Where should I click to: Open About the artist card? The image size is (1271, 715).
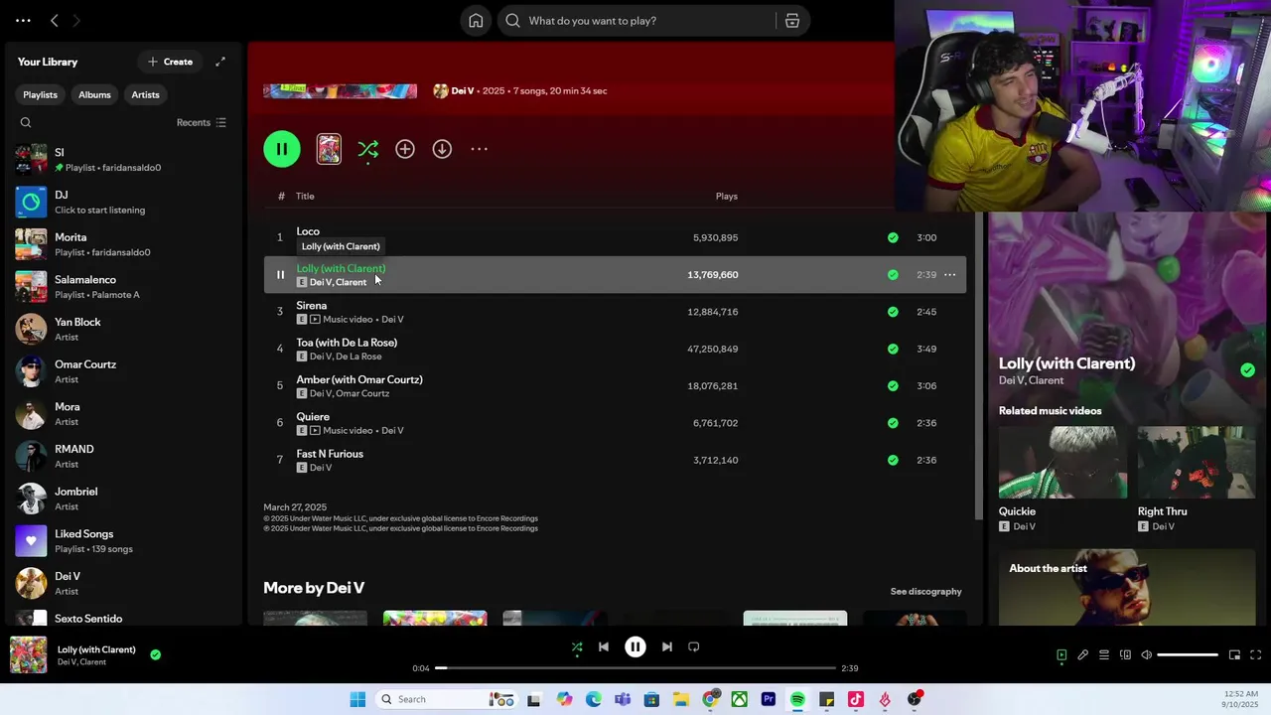tap(1127, 588)
